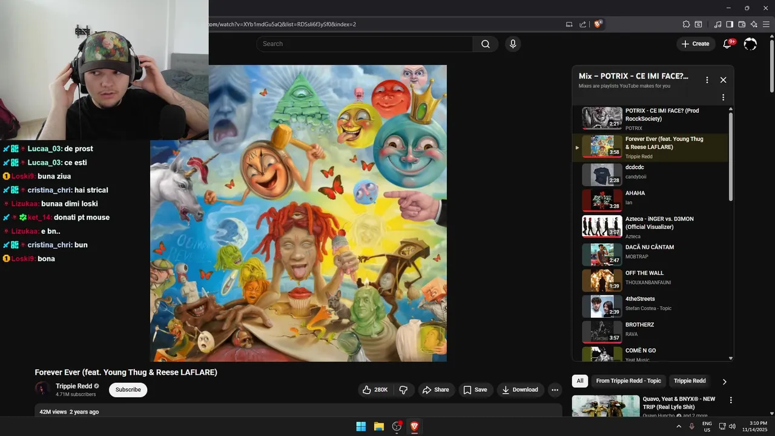
Task: Show hidden system tray icons
Action: [x=679, y=426]
